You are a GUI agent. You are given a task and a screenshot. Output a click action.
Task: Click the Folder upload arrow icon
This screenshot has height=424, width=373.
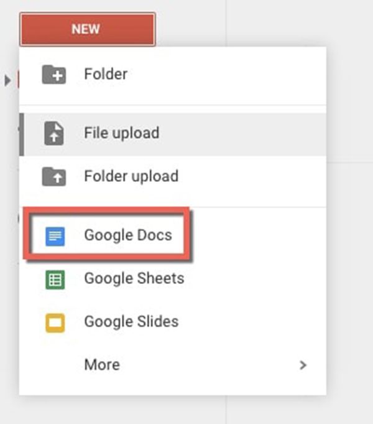coord(53,177)
